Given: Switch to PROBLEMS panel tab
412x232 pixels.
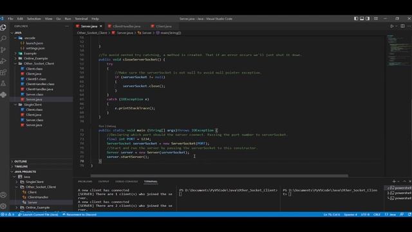Looking at the screenshot, I should (x=85, y=182).
